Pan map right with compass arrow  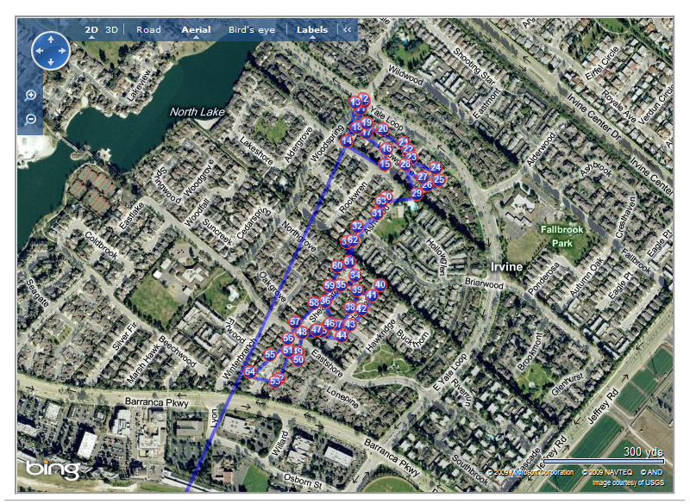[62, 51]
